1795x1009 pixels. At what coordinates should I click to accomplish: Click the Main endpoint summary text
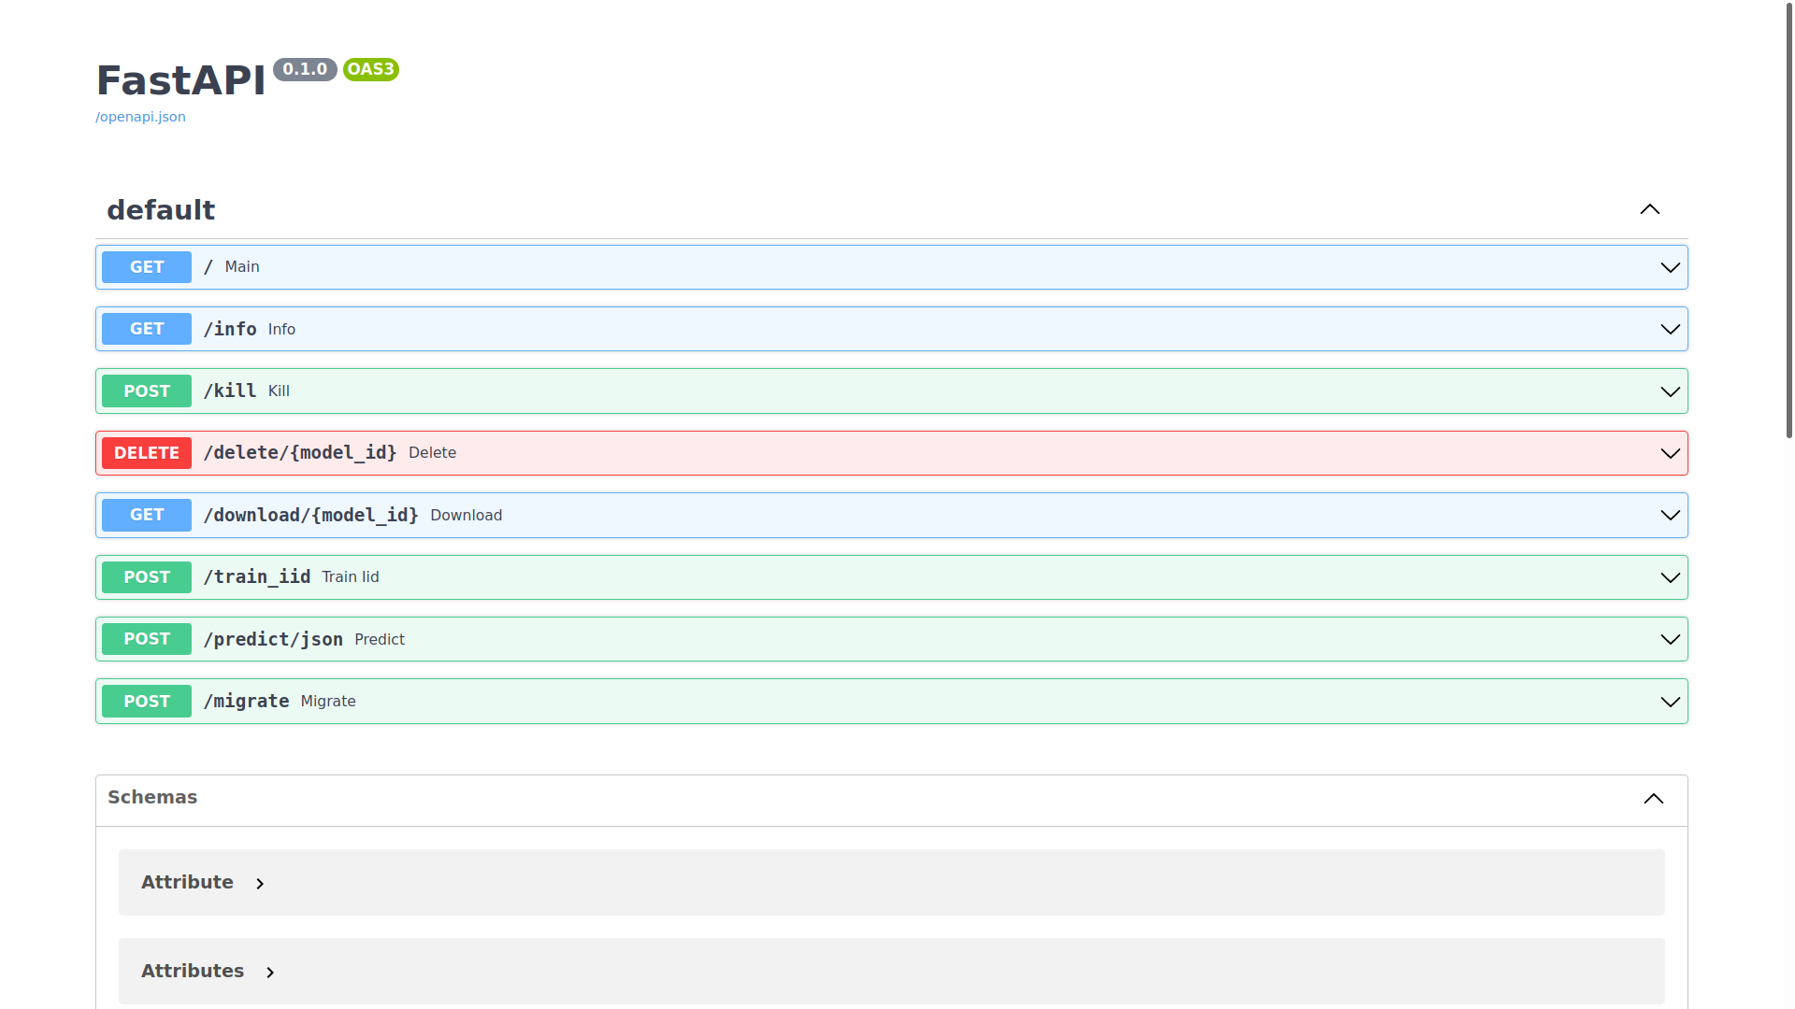click(242, 267)
